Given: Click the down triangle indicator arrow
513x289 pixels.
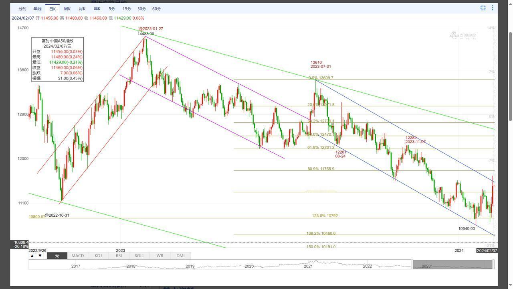Looking at the screenshot, I should click(40, 256).
